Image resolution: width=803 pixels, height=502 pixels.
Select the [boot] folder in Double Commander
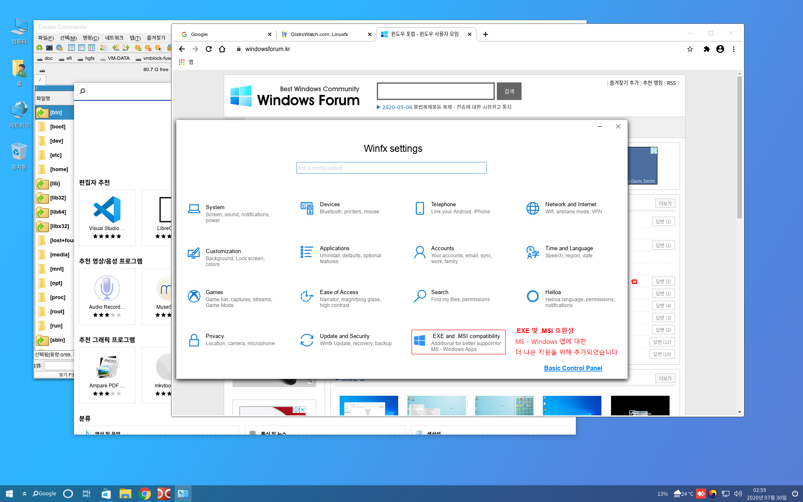click(54, 127)
